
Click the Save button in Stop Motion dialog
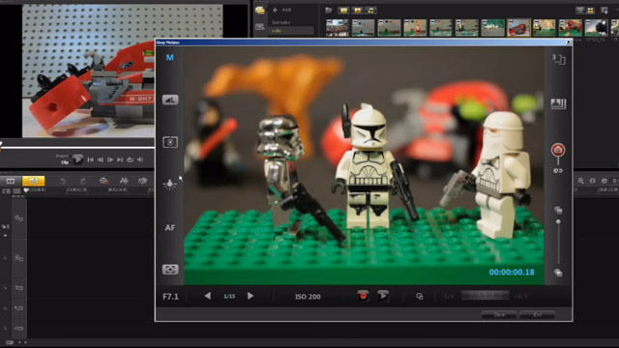tap(499, 314)
